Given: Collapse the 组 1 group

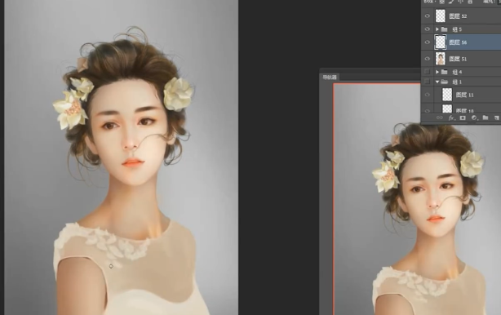Looking at the screenshot, I should point(437,82).
